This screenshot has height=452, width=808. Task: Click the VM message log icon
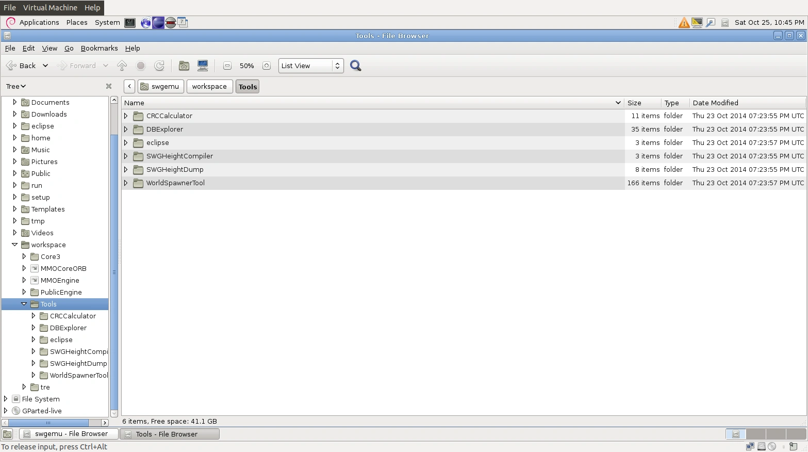(x=794, y=446)
